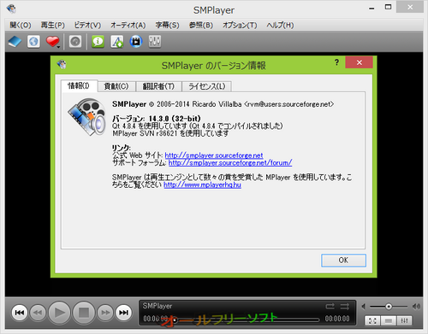Click the SMPlayer icon in the dialog title bar
This screenshot has width=428, height=334.
pyautogui.click(x=62, y=64)
